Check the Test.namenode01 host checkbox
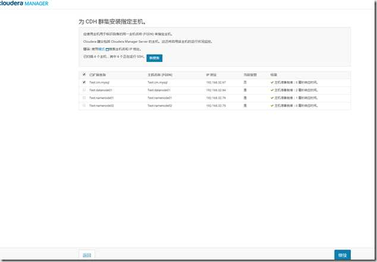377x262 pixels. (84, 98)
